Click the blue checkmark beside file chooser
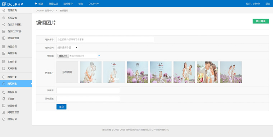The image size is (273, 137). [99, 55]
